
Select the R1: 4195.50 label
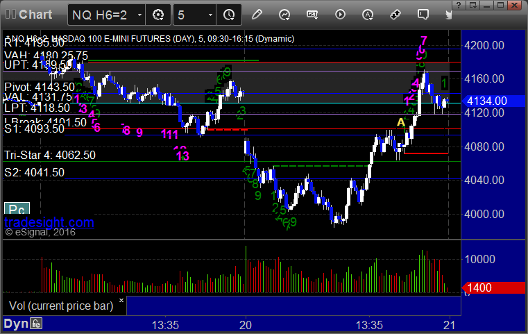click(x=34, y=43)
